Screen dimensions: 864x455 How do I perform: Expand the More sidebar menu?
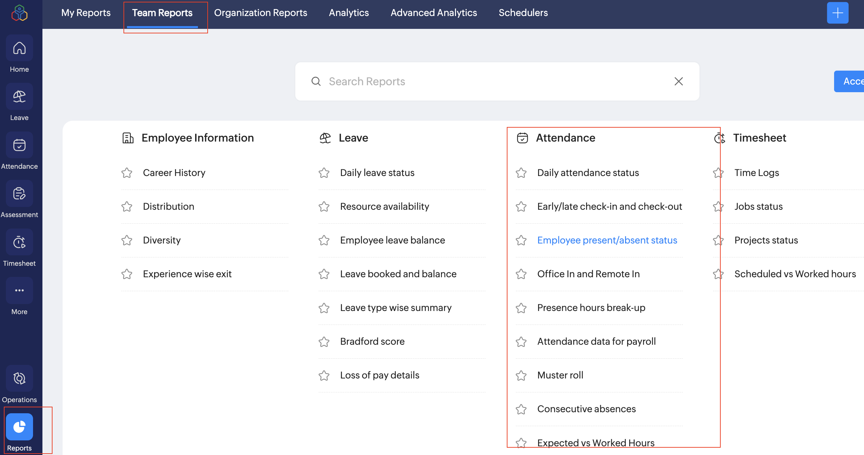tap(19, 291)
